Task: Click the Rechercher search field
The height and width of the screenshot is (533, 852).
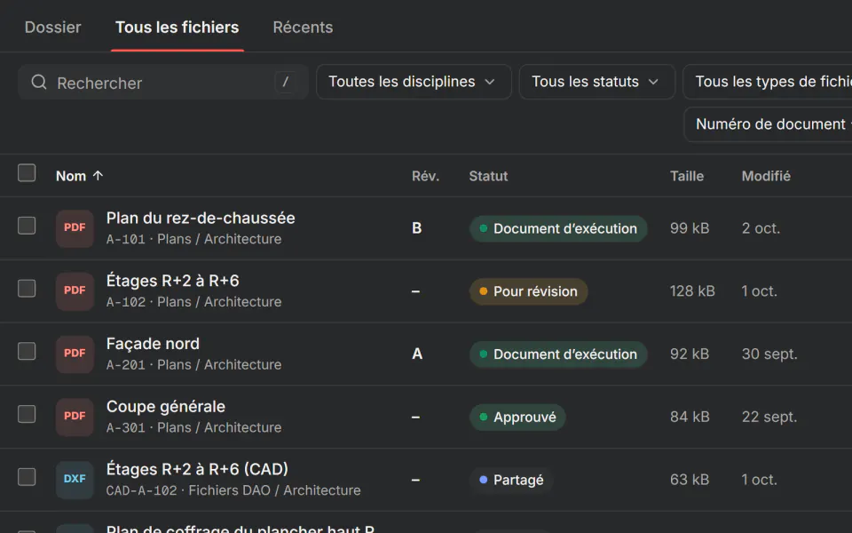Action: tap(163, 82)
